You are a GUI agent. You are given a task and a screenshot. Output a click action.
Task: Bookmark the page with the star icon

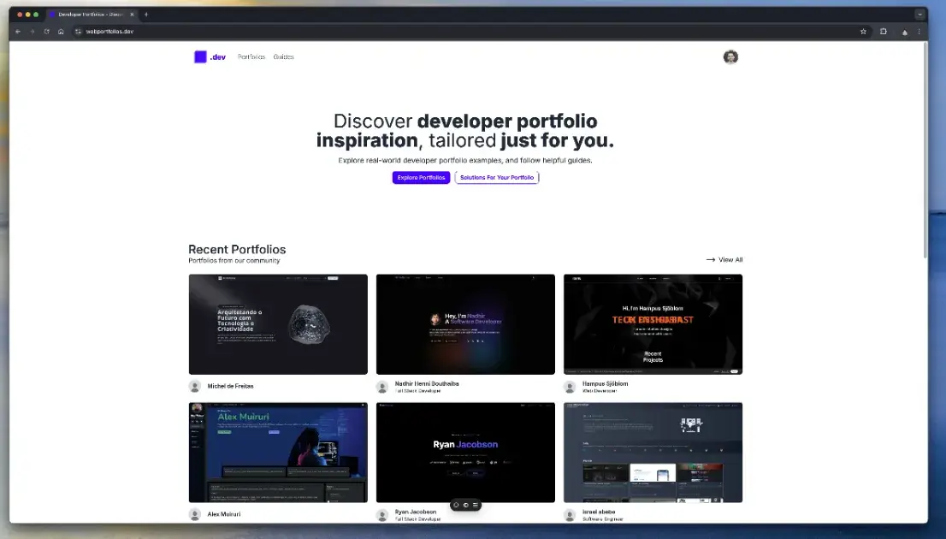point(863,31)
